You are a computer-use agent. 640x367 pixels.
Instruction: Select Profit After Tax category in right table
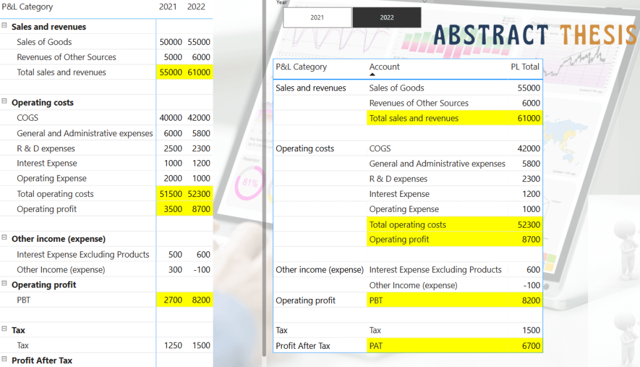click(x=302, y=346)
